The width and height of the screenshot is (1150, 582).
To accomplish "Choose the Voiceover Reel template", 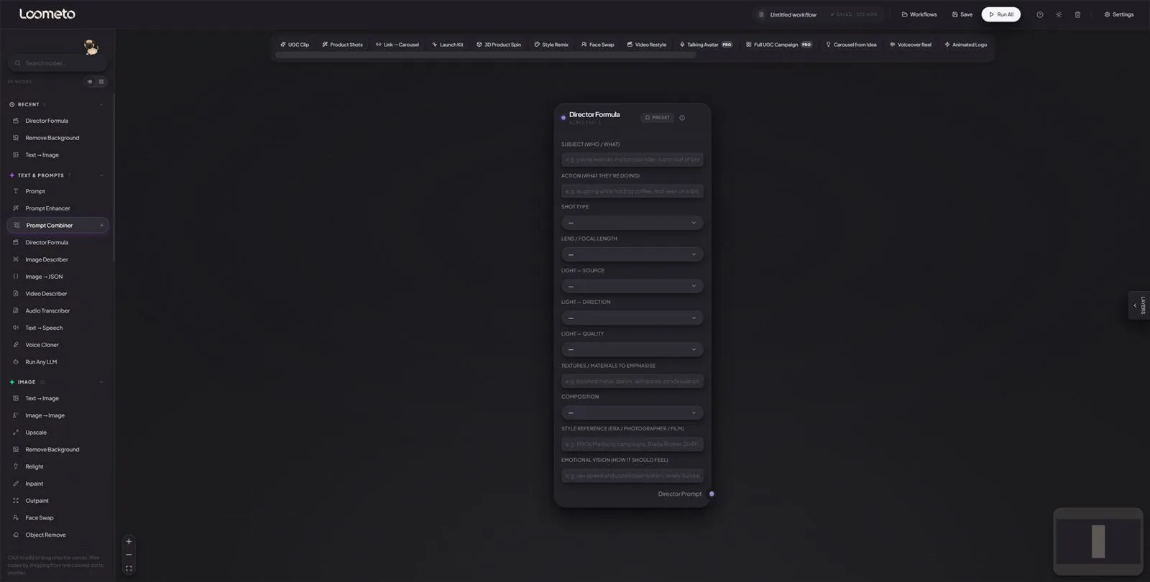I will point(911,45).
